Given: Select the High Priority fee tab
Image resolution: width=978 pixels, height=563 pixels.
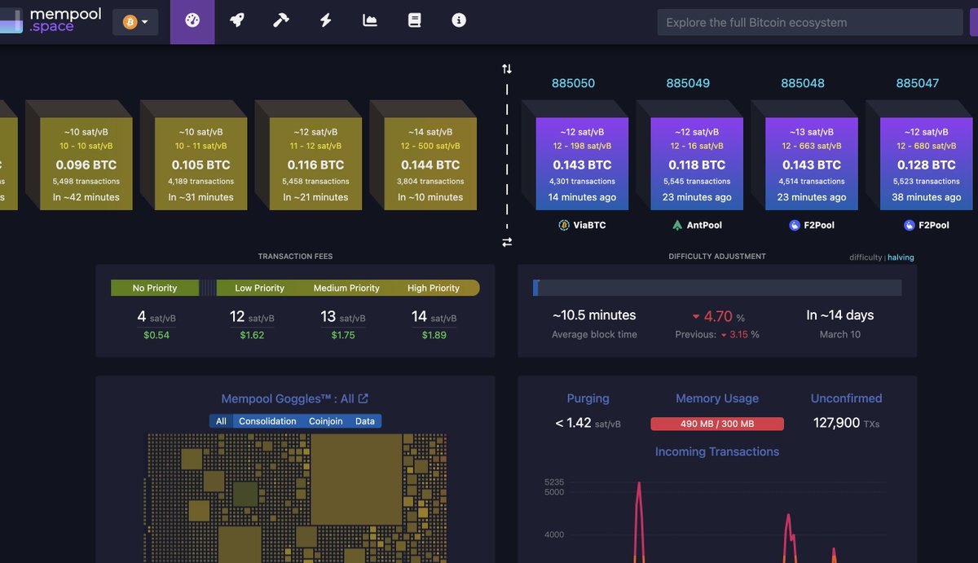Looking at the screenshot, I should [434, 288].
